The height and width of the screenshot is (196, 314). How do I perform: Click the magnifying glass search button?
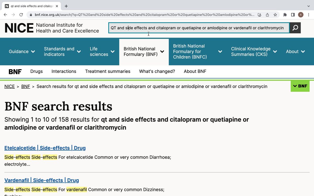point(295,28)
